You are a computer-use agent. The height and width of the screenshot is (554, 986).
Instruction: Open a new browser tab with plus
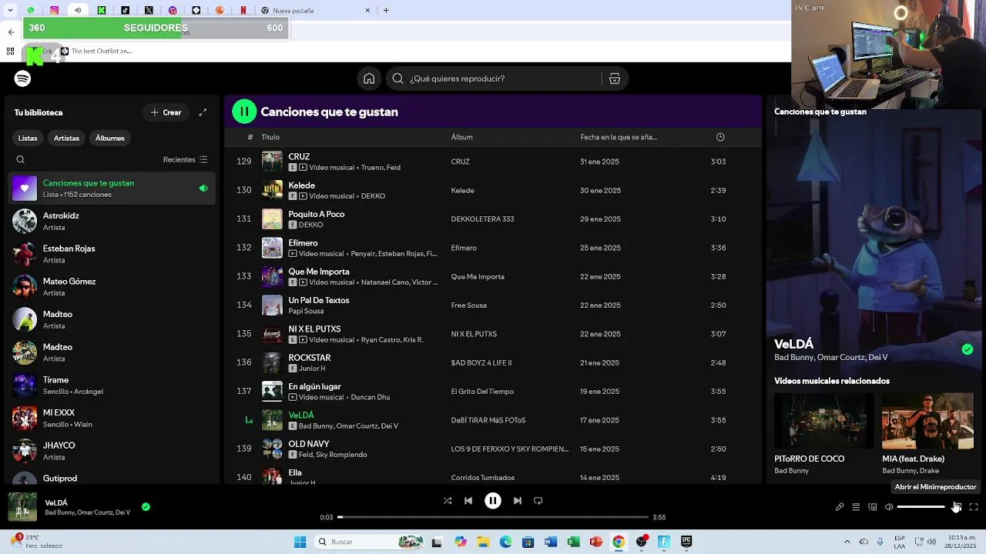tap(386, 11)
